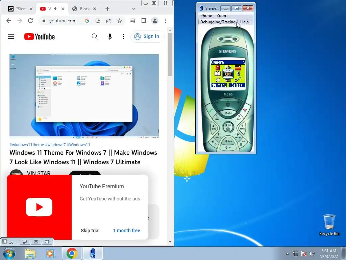The height and width of the screenshot is (260, 346).
Task: Click the Siemens emulator taskbar icon
Action: click(x=93, y=253)
